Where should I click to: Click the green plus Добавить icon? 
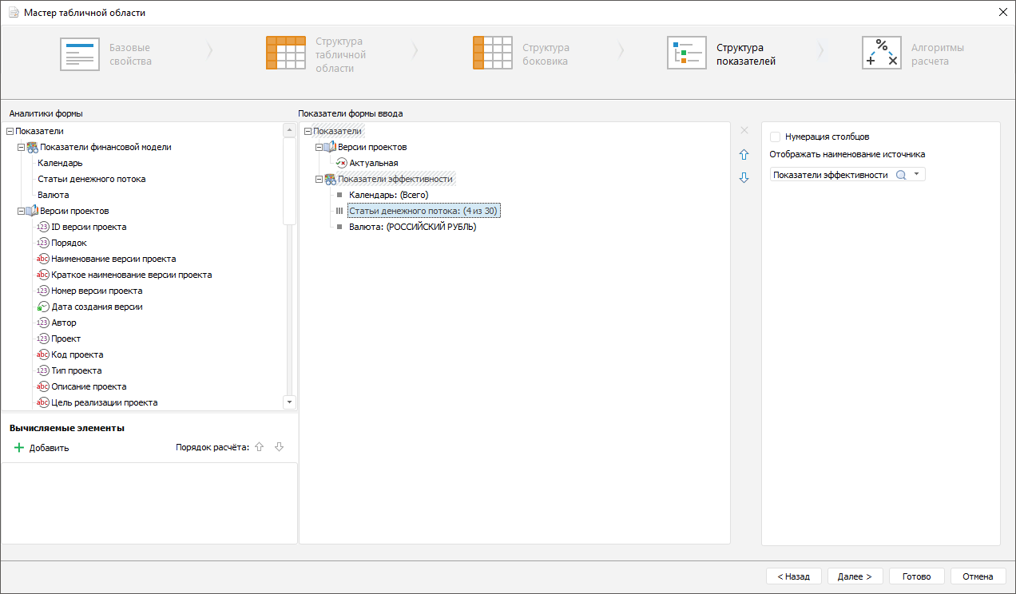point(19,448)
